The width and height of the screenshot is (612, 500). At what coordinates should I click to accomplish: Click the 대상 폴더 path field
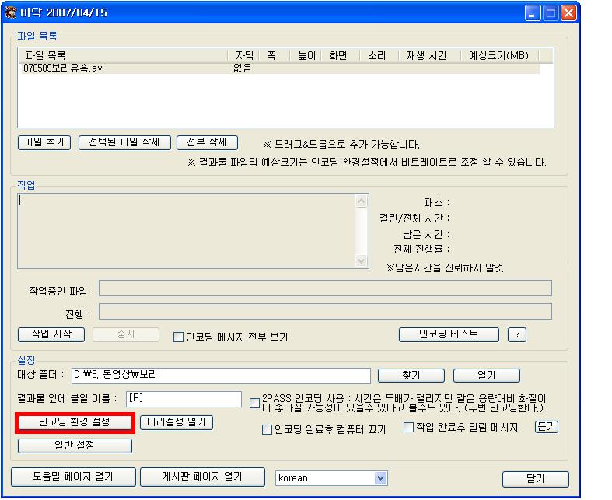(221, 376)
